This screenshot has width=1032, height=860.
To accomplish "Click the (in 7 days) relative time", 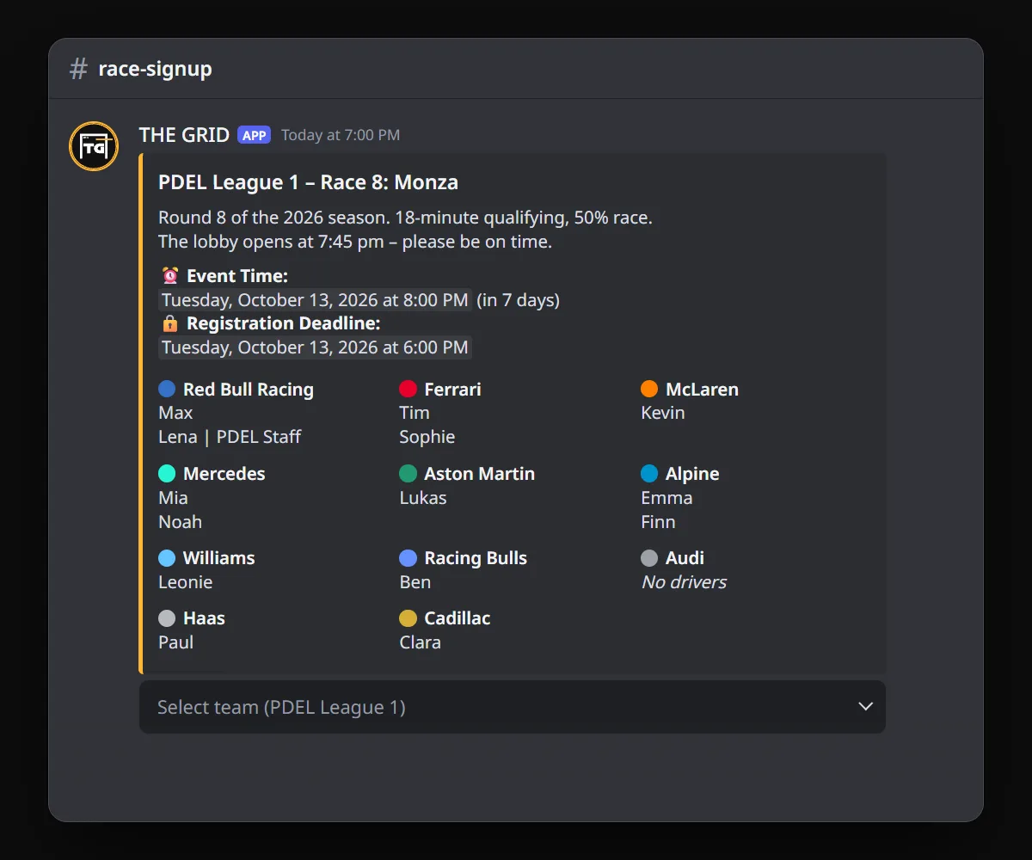I will [519, 300].
